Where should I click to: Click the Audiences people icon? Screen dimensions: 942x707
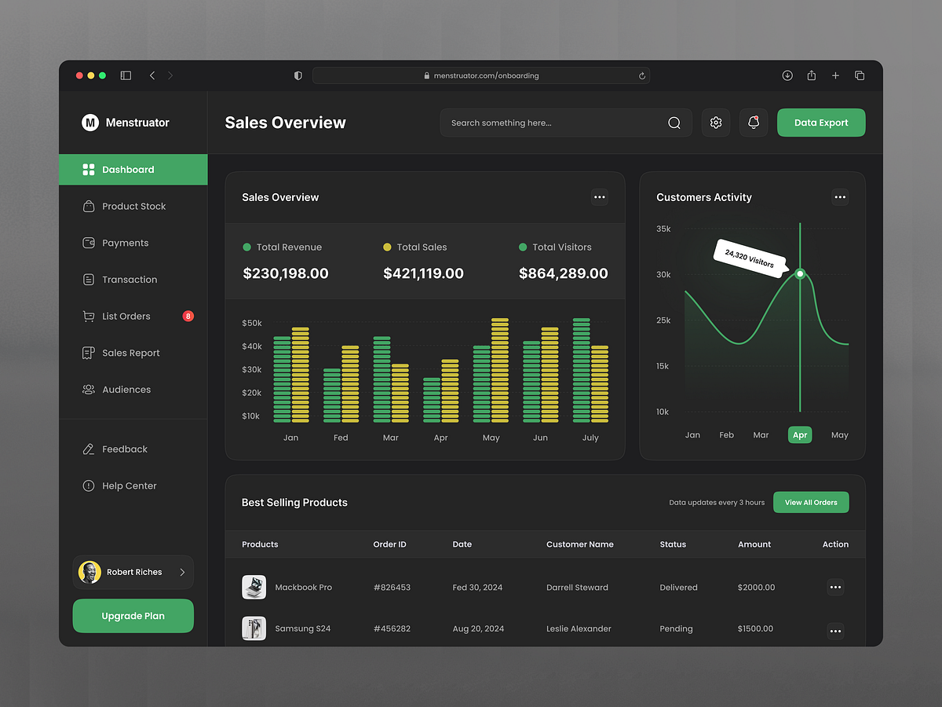click(x=89, y=390)
